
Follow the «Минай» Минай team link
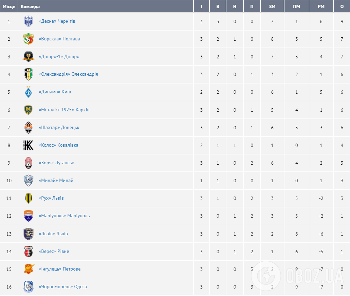56,181
